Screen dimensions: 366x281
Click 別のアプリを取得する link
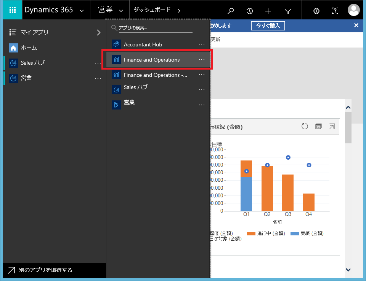(x=45, y=270)
